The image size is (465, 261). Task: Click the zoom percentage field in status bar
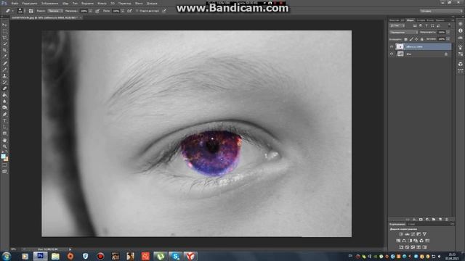(14, 249)
